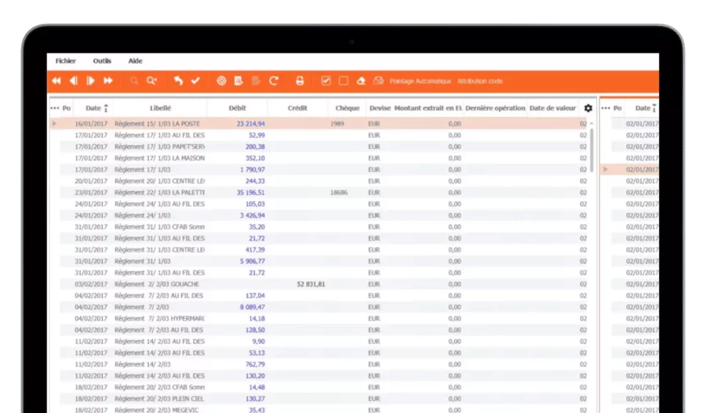Click debit amount 23 214,94

251,123
